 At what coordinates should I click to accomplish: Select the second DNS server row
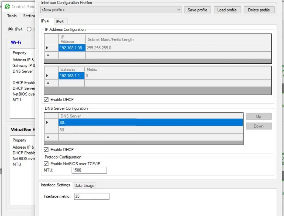pyautogui.click(x=150, y=130)
